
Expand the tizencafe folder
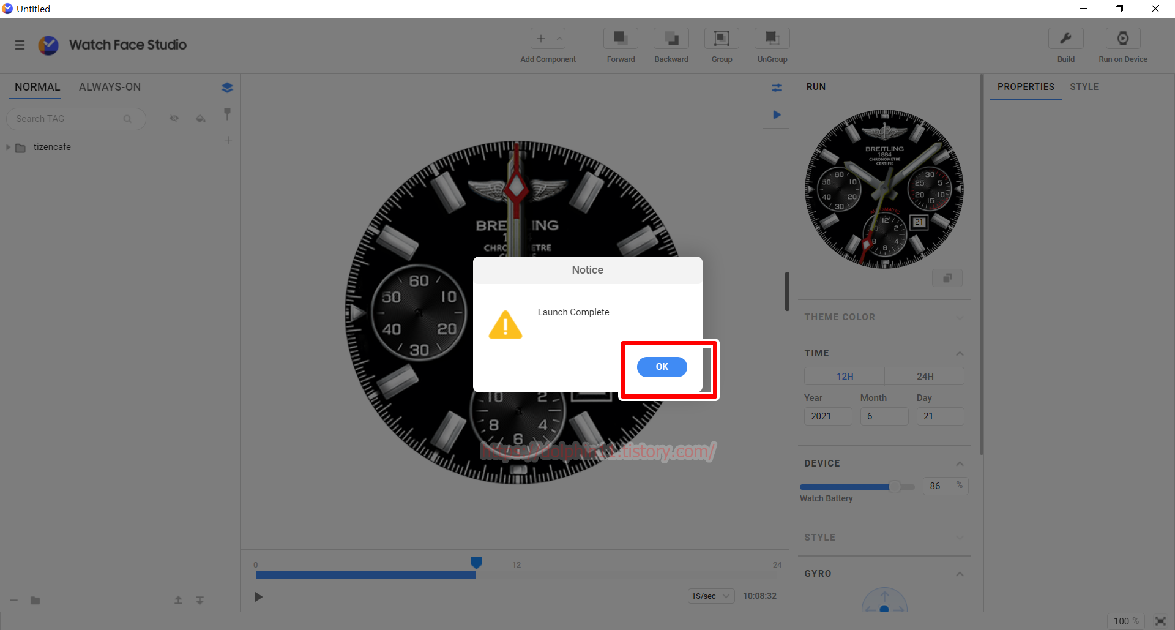point(8,148)
